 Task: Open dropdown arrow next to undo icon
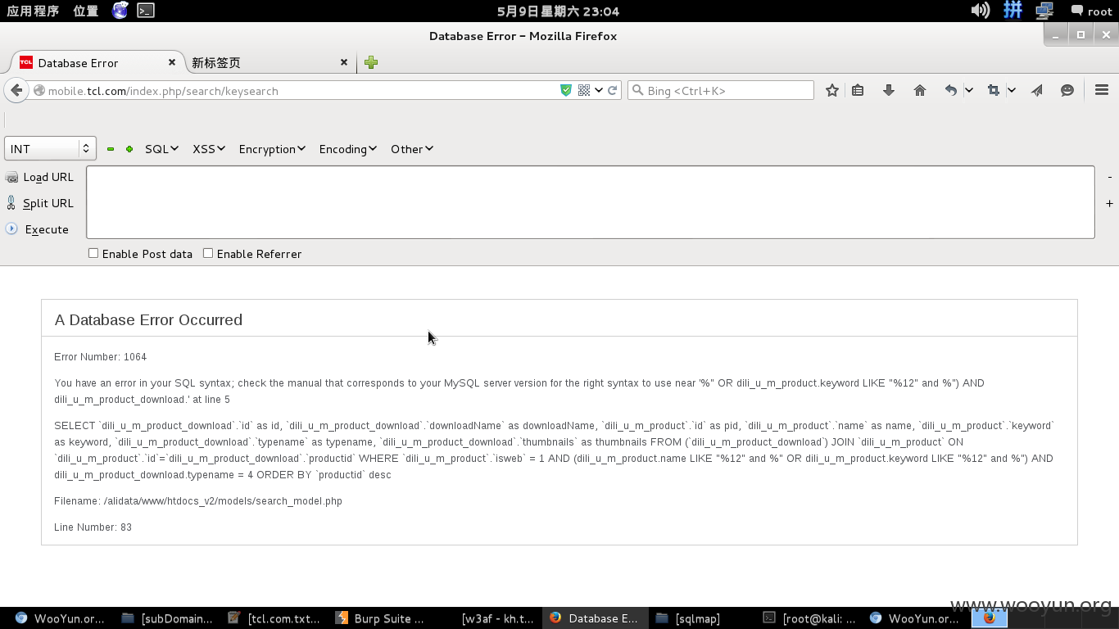pos(969,90)
